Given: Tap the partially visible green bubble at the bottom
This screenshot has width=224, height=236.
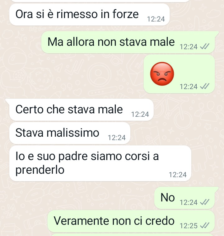Looking at the screenshot, I should tap(133, 235).
